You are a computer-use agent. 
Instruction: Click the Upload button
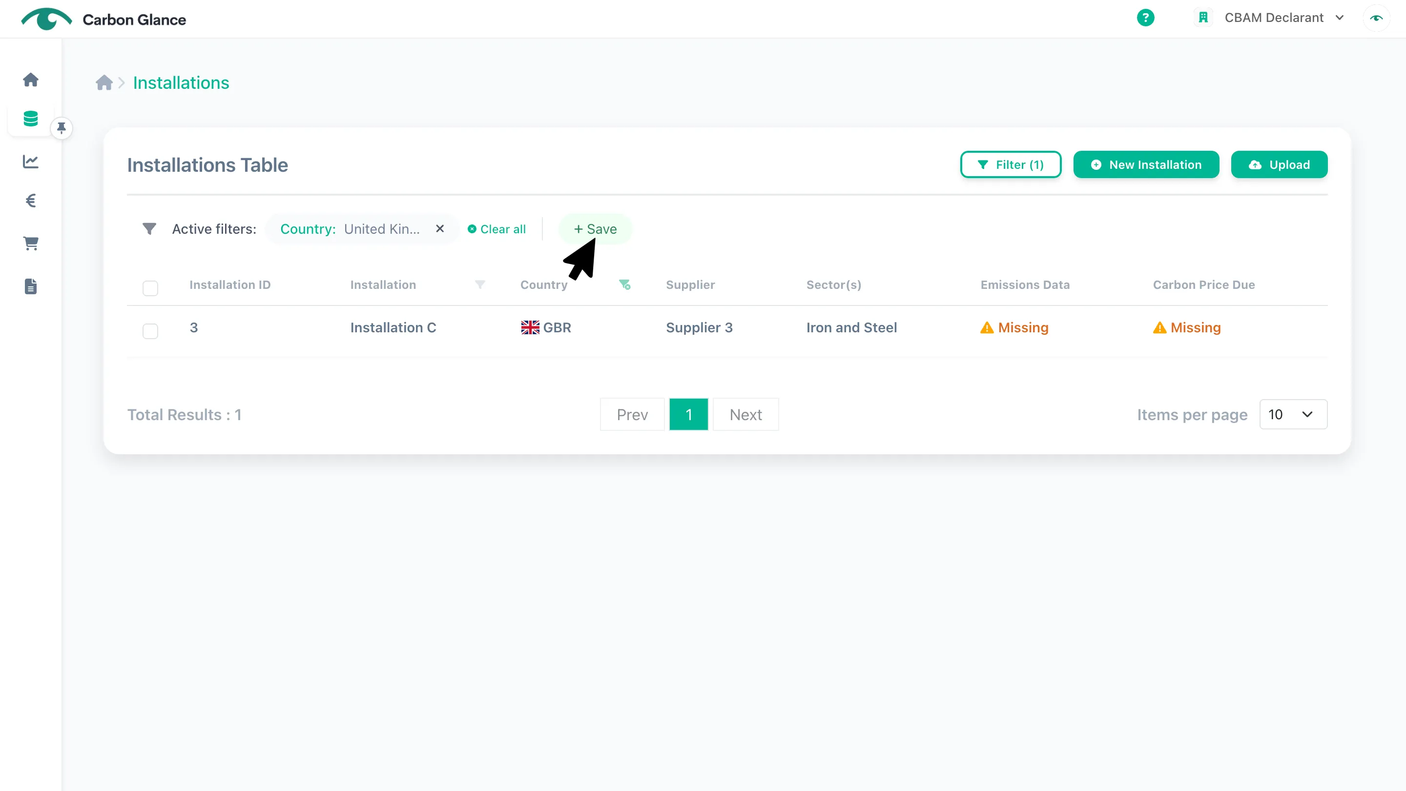click(x=1279, y=164)
